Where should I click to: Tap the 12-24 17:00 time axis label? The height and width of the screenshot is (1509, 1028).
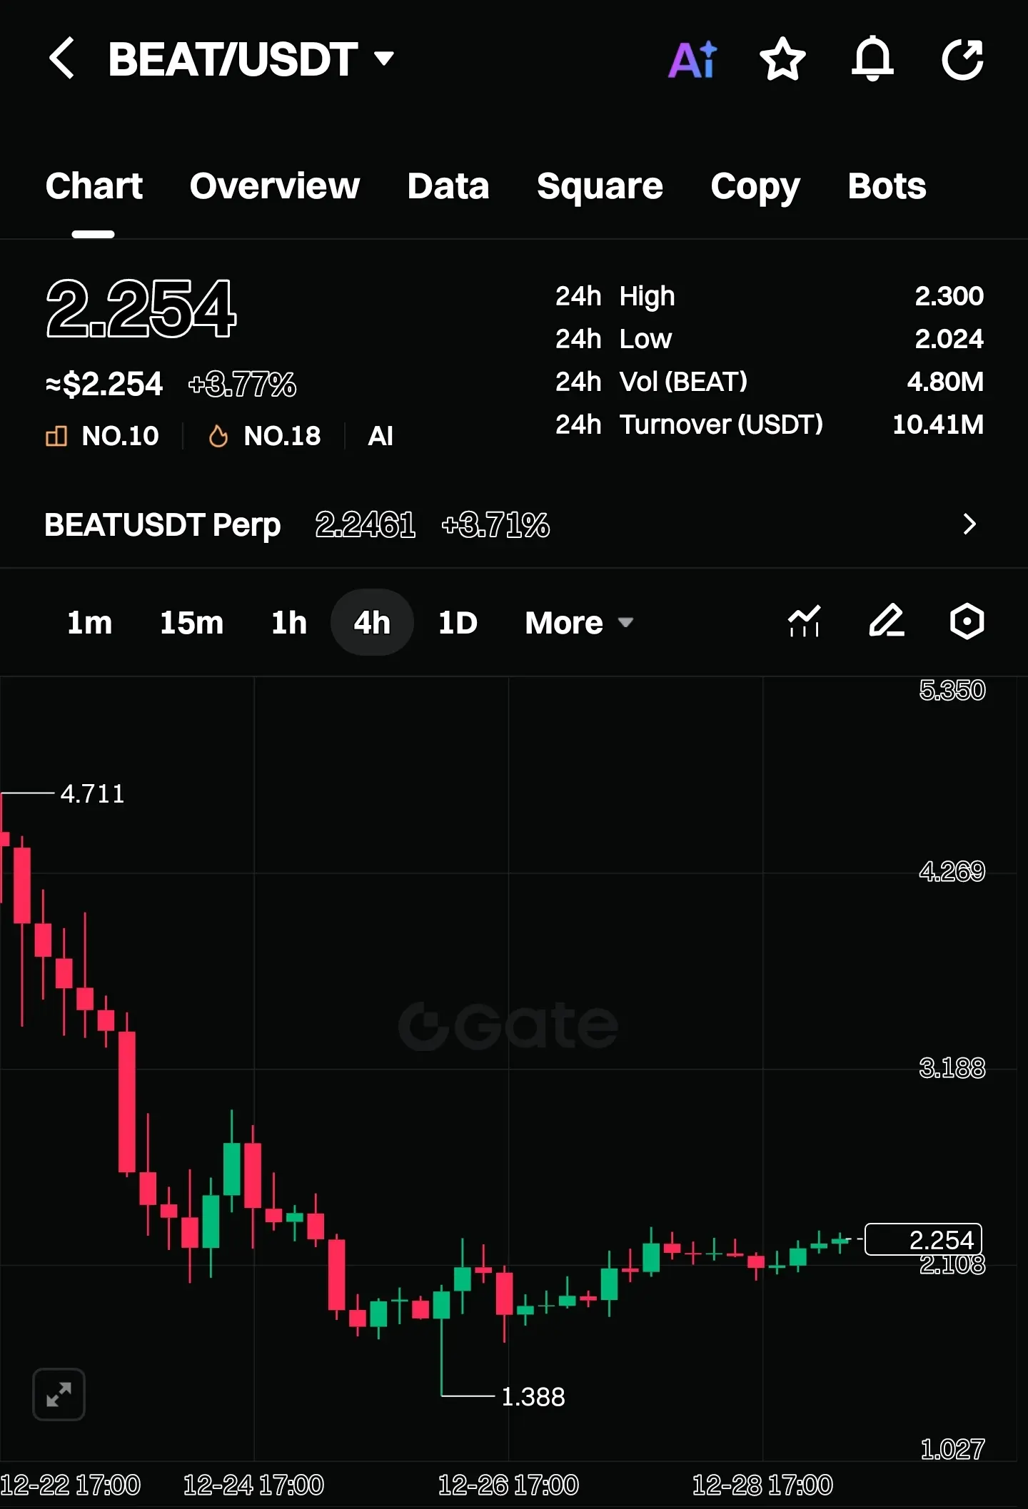tap(253, 1485)
